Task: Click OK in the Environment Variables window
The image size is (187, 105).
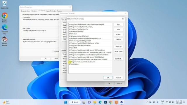Action: [x=109, y=83]
